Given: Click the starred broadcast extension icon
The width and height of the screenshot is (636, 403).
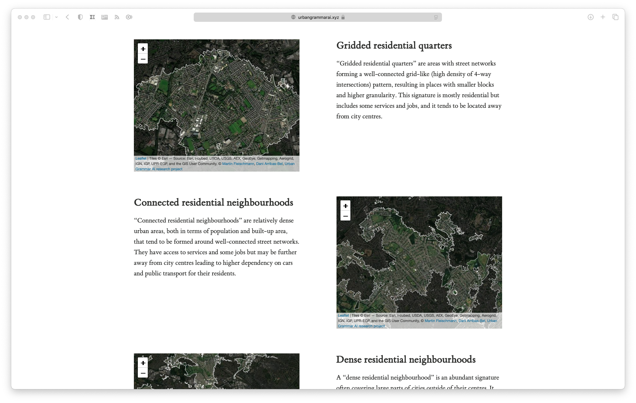Looking at the screenshot, I should (129, 17).
